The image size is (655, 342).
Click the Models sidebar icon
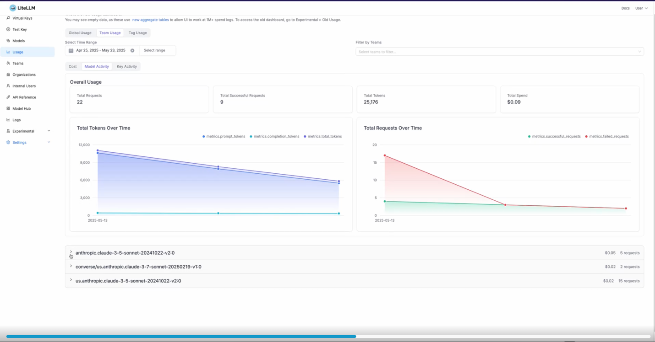pyautogui.click(x=7, y=41)
